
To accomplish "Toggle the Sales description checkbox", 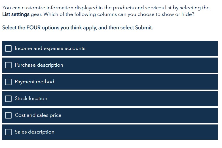I will click(x=8, y=132).
